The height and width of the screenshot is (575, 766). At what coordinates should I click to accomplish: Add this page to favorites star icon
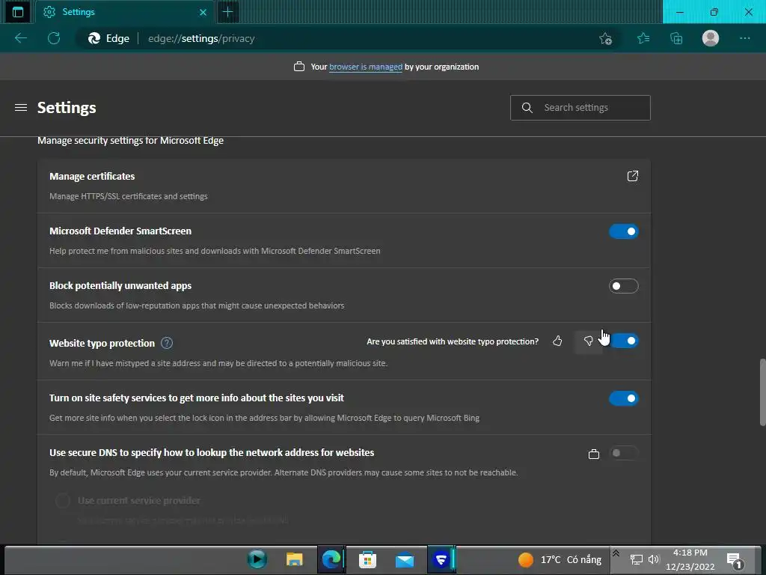[605, 39]
